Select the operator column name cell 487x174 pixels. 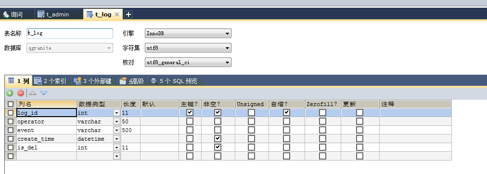[47, 121]
